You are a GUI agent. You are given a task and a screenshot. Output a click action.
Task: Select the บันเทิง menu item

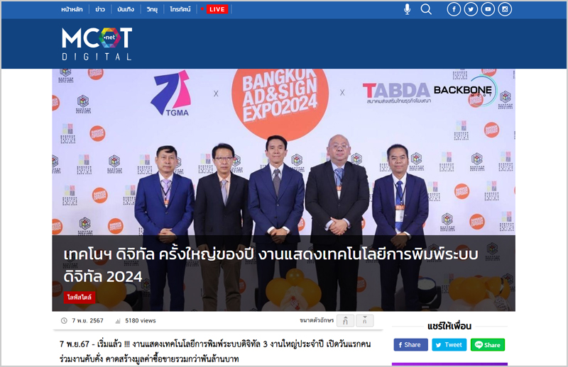click(126, 9)
